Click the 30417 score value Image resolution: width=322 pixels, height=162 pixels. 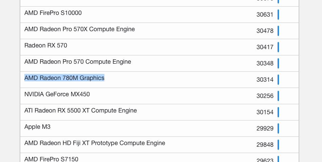tap(265, 47)
